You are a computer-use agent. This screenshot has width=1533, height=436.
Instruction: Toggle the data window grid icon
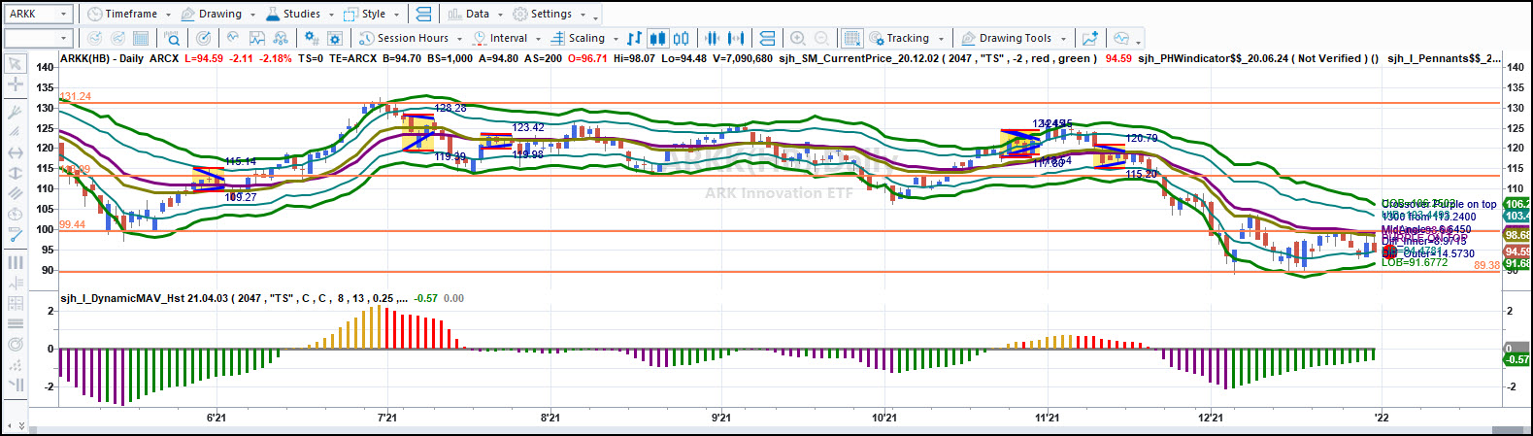pos(851,38)
